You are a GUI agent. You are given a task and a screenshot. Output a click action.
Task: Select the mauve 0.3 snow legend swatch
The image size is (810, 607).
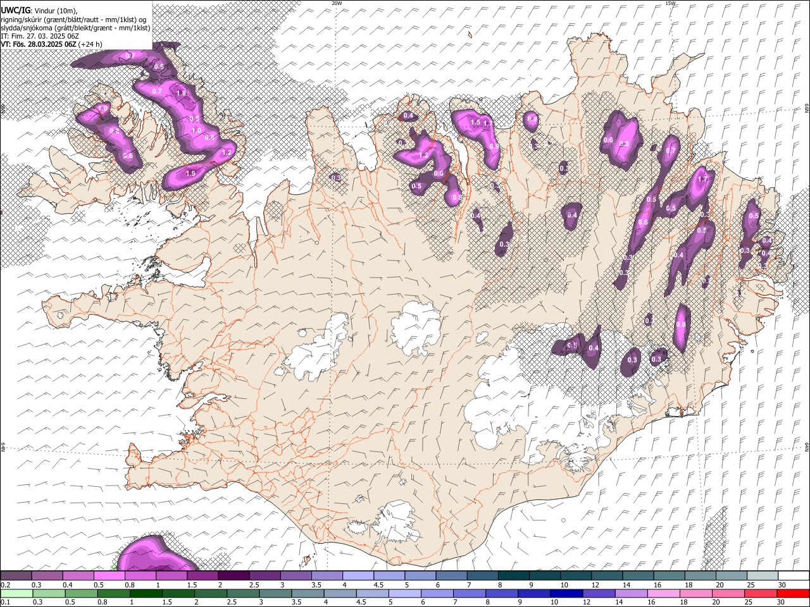47,575
